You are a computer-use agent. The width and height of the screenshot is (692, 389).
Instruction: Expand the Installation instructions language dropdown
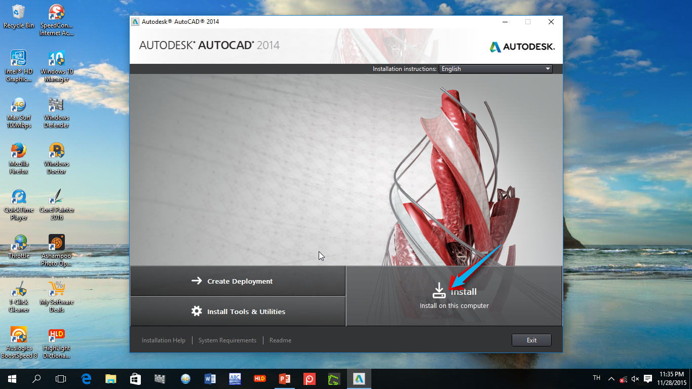point(495,69)
